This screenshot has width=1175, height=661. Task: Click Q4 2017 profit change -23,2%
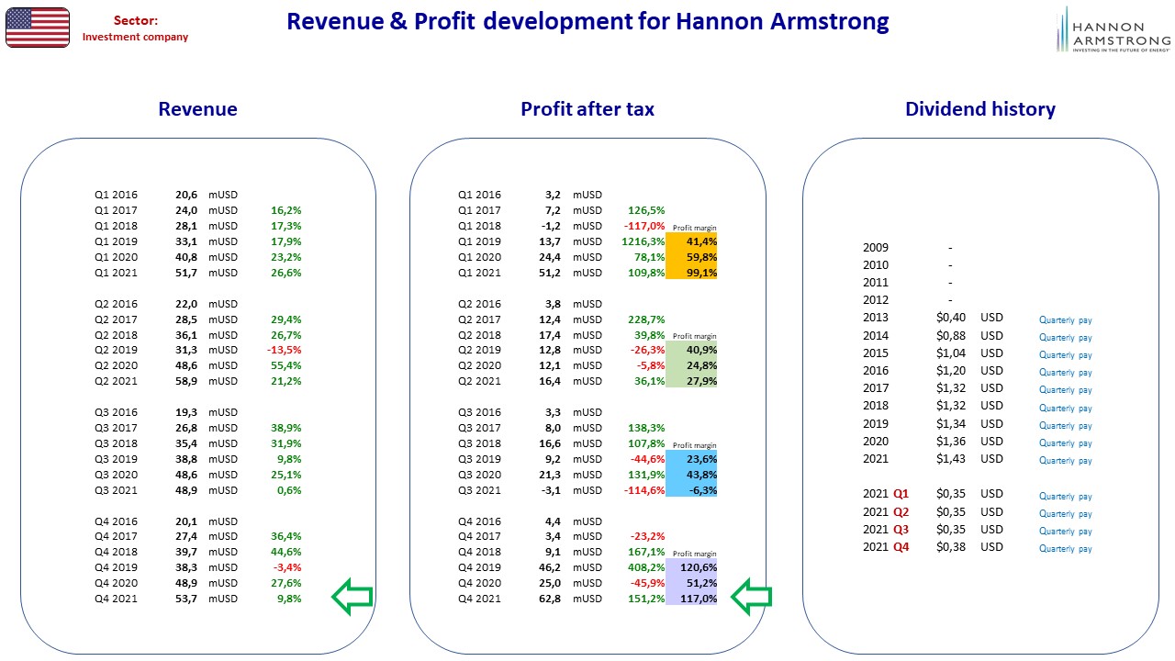pos(648,536)
